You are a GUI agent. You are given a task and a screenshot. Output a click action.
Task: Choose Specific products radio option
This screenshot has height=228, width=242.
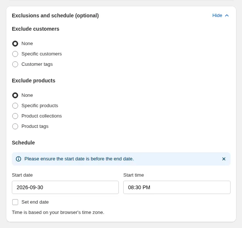pos(15,106)
